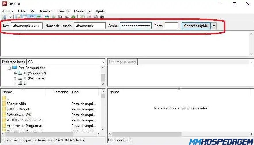
Task: Cancel the current operation icon
Action: (60, 17)
